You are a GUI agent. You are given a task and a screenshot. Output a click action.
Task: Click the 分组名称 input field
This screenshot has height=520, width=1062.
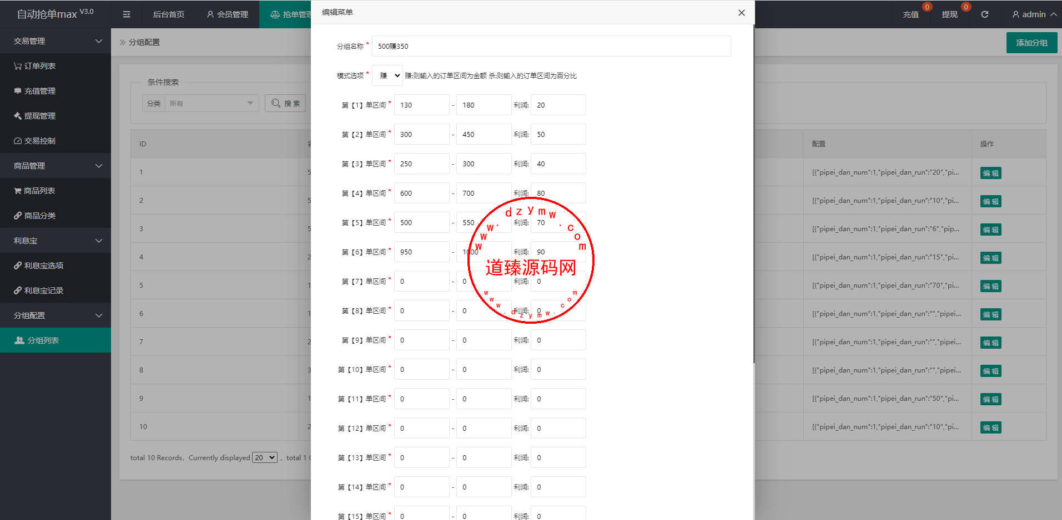pos(551,46)
